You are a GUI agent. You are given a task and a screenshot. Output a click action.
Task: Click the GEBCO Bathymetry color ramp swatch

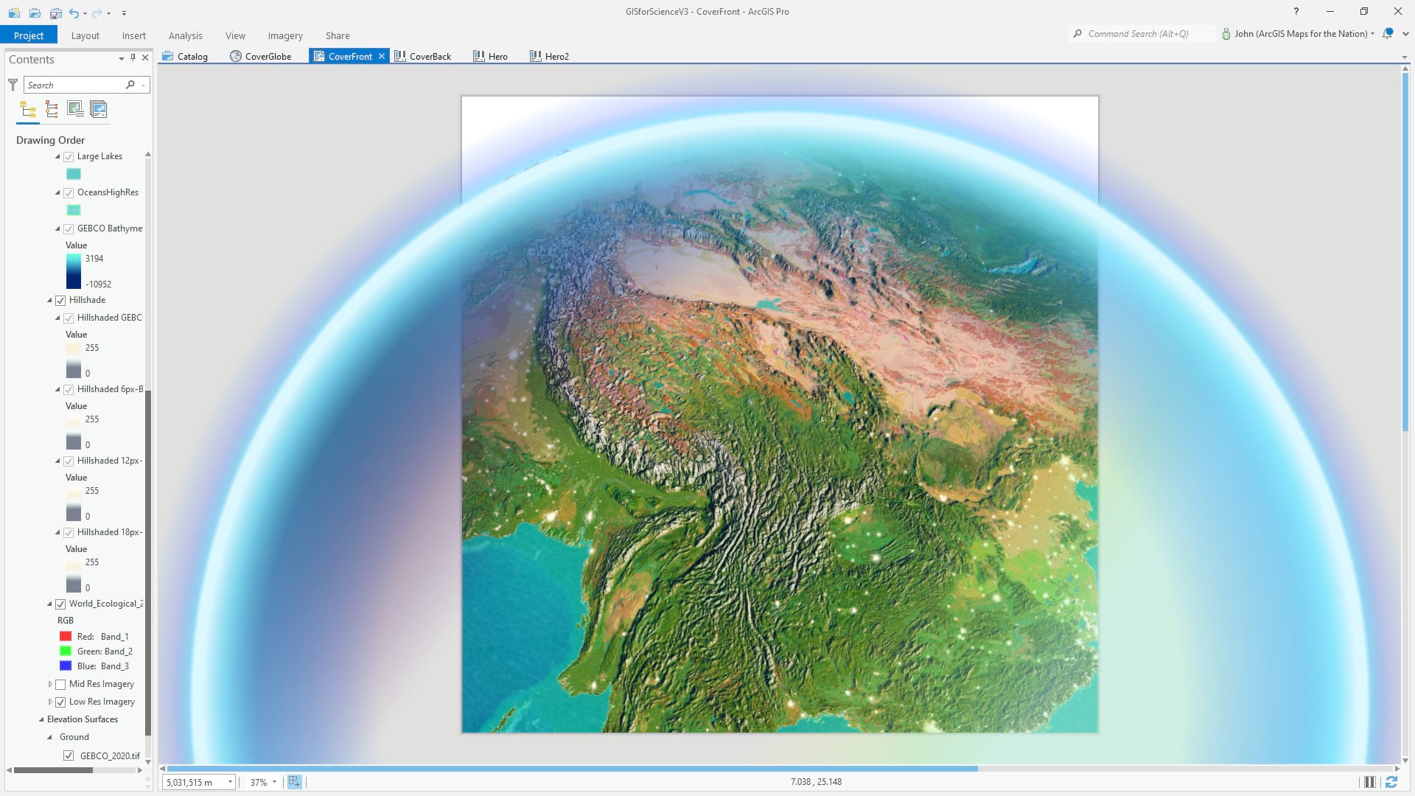tap(74, 270)
